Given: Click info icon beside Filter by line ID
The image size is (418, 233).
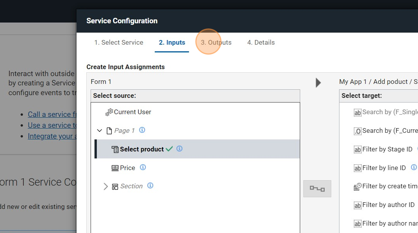Looking at the screenshot, I should pyautogui.click(x=413, y=167).
